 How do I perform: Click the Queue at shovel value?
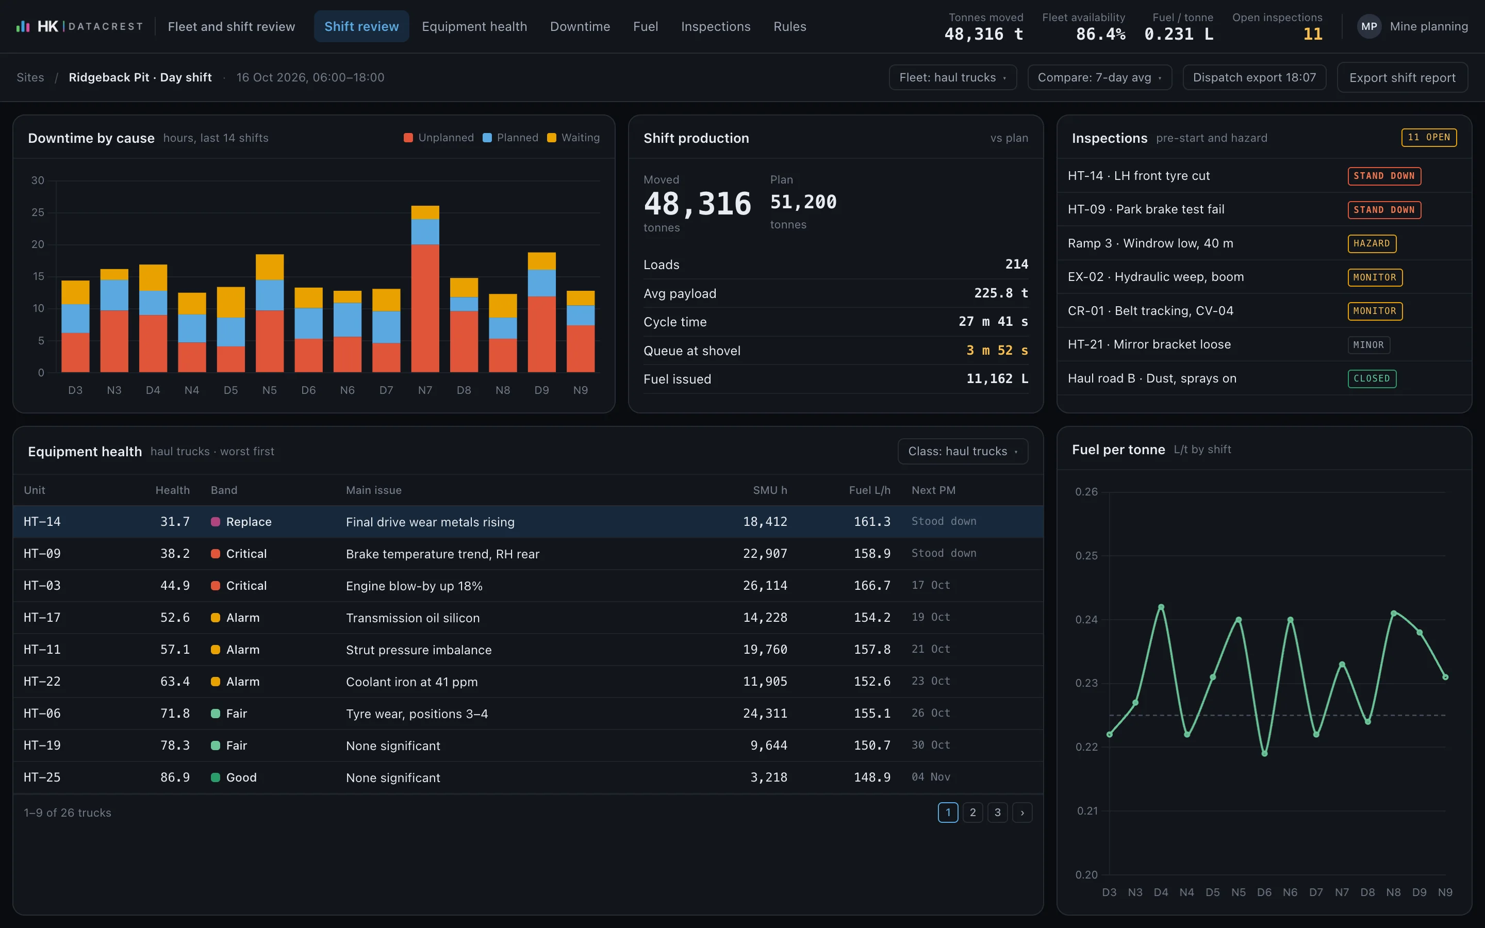coord(997,351)
